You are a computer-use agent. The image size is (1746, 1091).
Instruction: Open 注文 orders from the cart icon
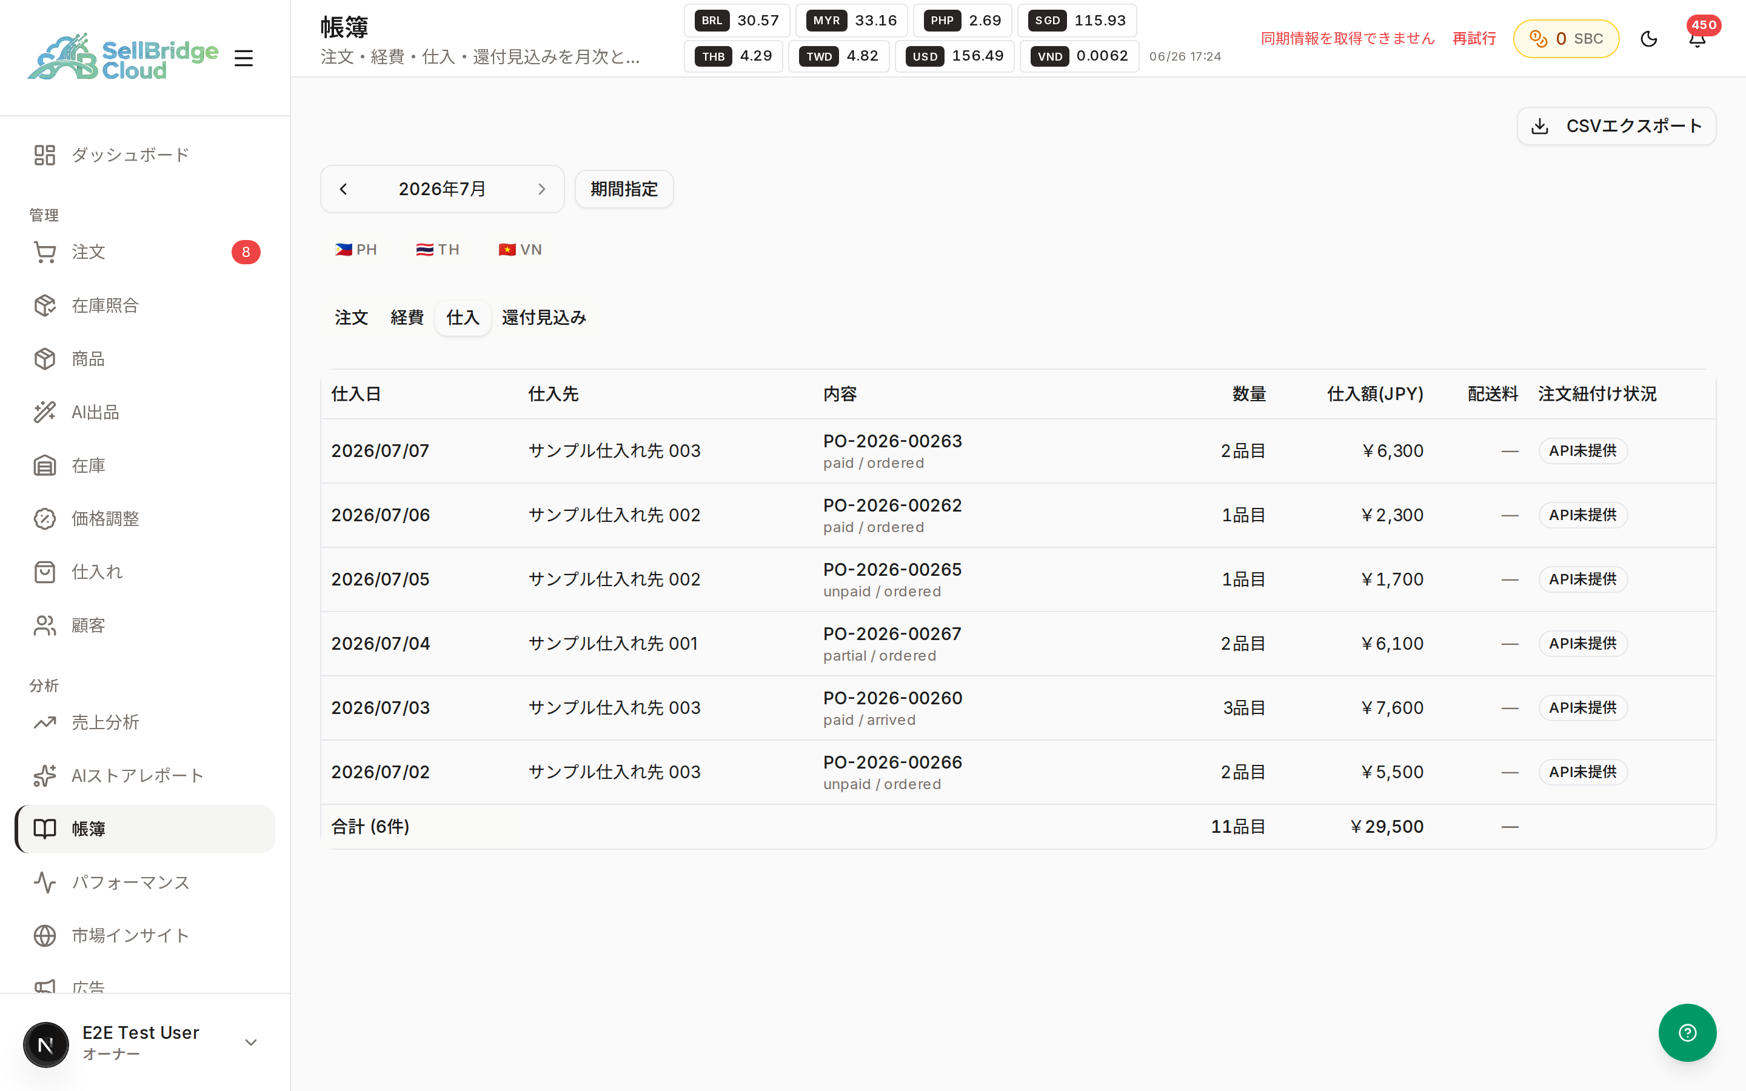pyautogui.click(x=45, y=252)
